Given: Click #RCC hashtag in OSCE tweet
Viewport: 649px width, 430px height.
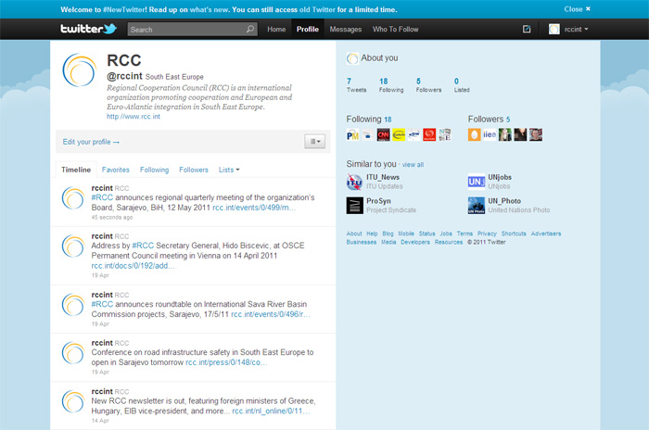Looking at the screenshot, I should click(x=143, y=246).
